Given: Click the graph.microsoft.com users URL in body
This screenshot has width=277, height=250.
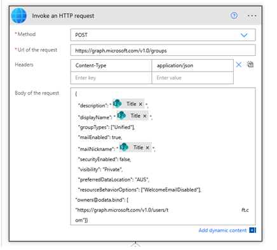Looking at the screenshot, I should (x=122, y=210).
